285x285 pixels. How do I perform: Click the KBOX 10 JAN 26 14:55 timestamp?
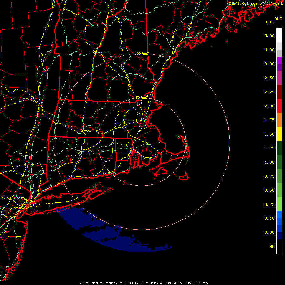tap(180, 283)
